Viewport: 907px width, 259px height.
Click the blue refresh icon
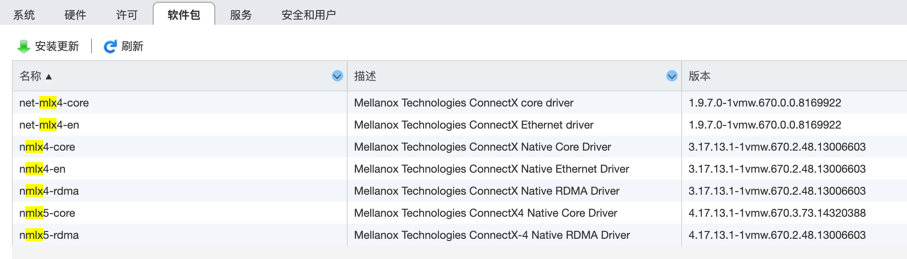tap(110, 46)
